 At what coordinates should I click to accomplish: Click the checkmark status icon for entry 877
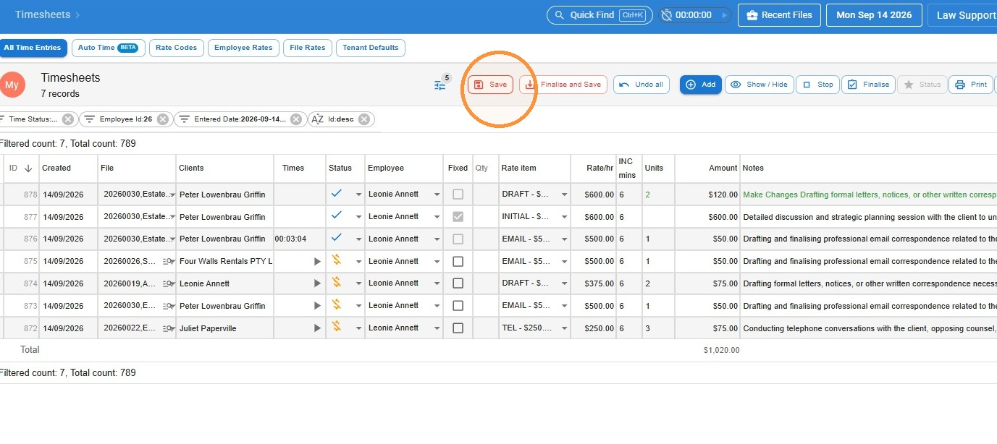337,215
